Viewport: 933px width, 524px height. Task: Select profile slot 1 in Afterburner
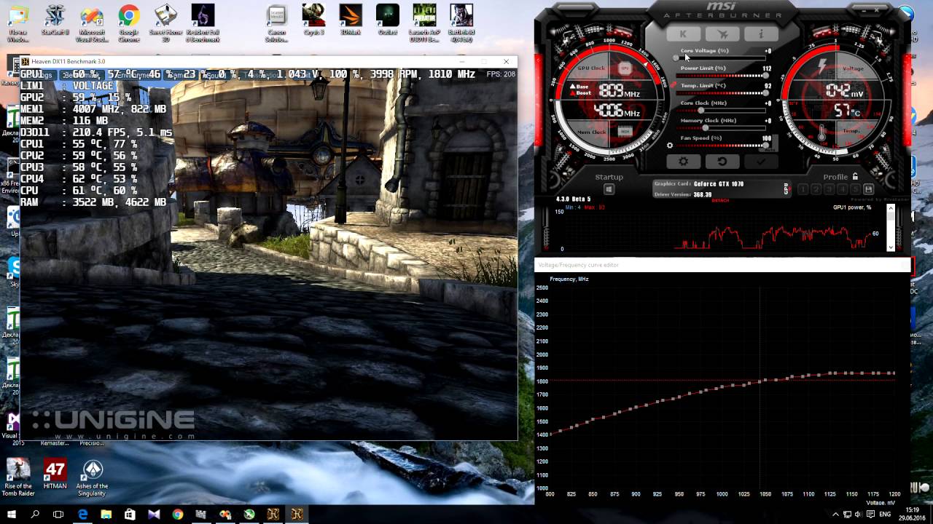click(803, 189)
